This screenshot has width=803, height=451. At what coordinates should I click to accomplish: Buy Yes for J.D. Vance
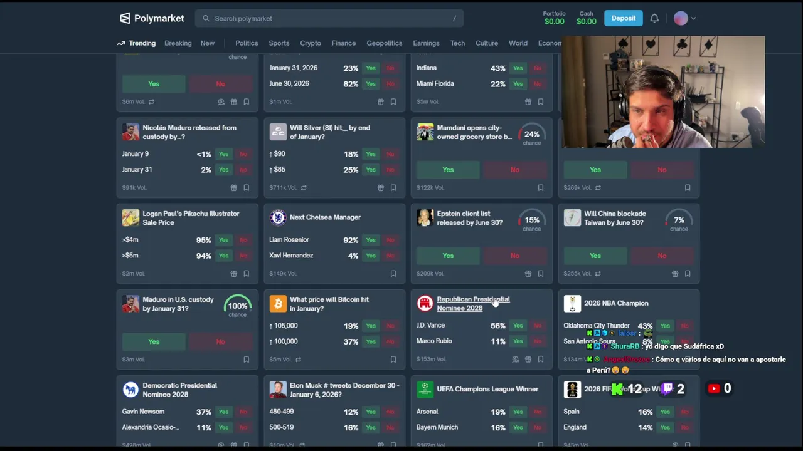pos(518,326)
